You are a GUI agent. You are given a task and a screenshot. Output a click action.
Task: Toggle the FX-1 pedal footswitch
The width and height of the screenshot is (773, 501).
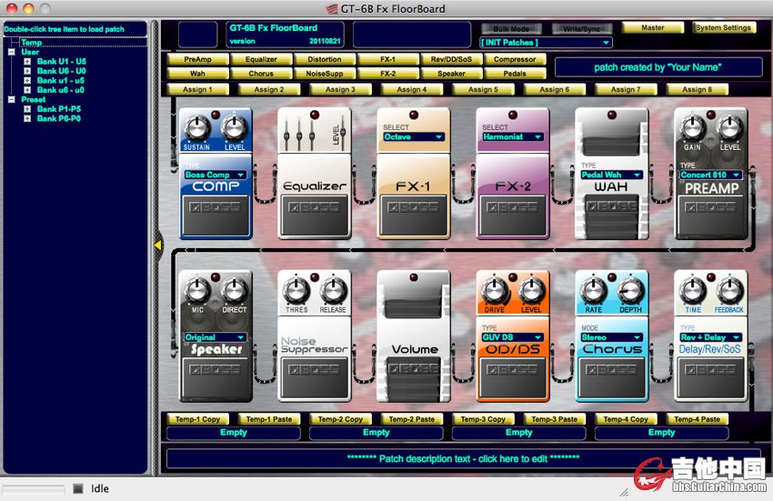[x=413, y=215]
